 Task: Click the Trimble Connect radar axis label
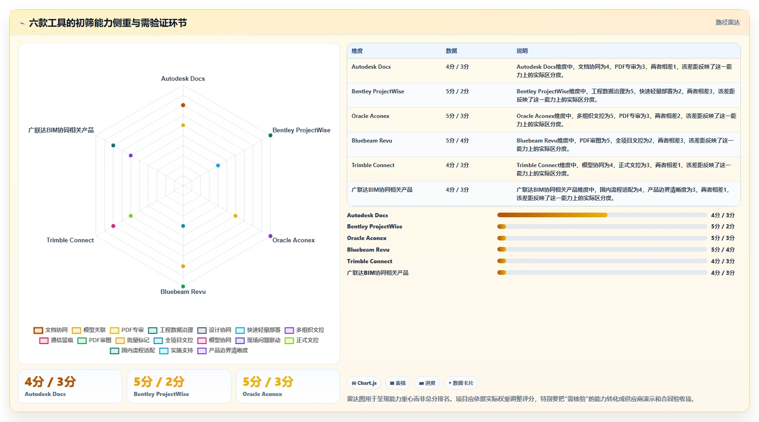[x=70, y=240]
